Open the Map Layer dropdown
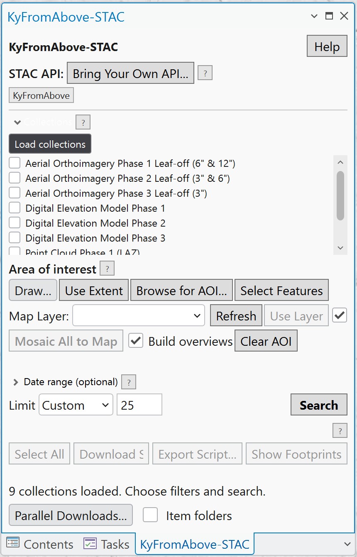The width and height of the screenshot is (357, 557). click(x=139, y=315)
